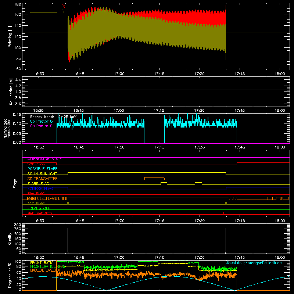Screen dimensions: 294x294
Task: Click the Quality axis title
Action: [x=10, y=239]
